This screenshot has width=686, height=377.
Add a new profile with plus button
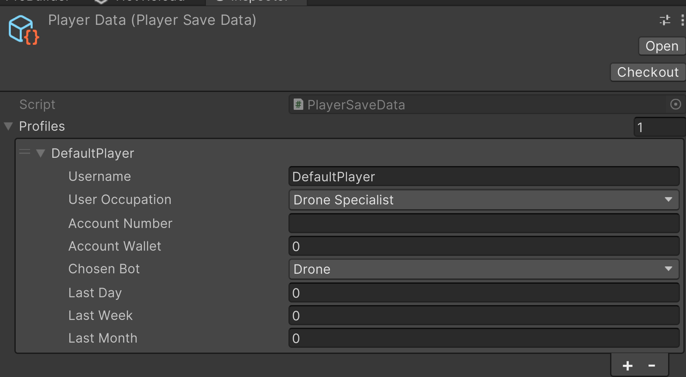(x=628, y=366)
